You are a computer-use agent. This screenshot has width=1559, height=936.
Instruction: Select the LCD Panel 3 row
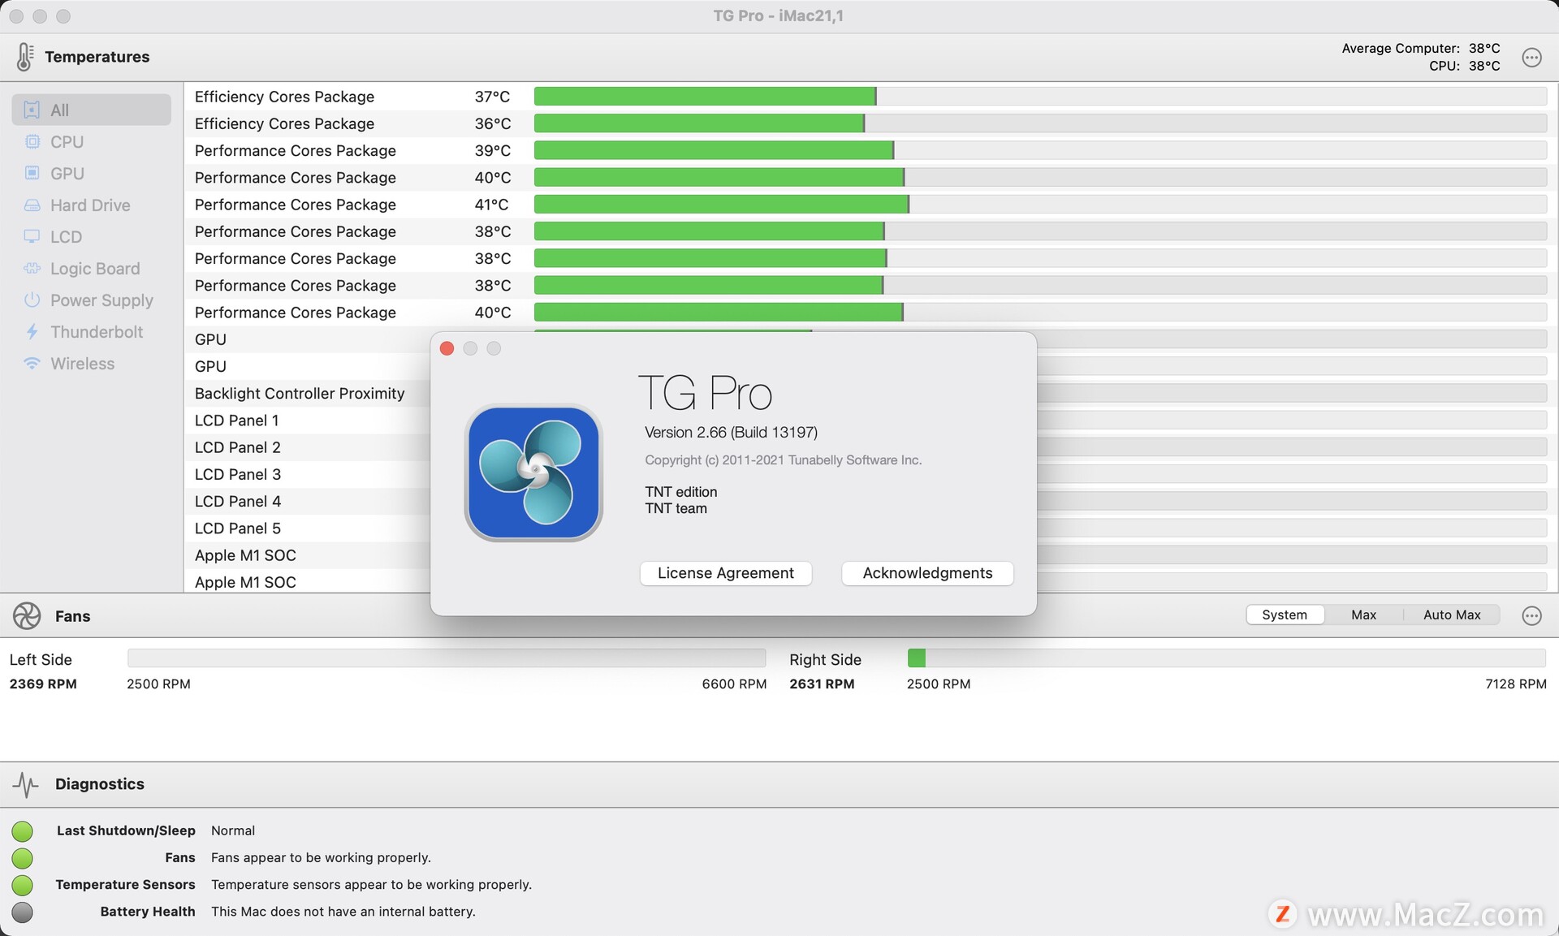(309, 474)
